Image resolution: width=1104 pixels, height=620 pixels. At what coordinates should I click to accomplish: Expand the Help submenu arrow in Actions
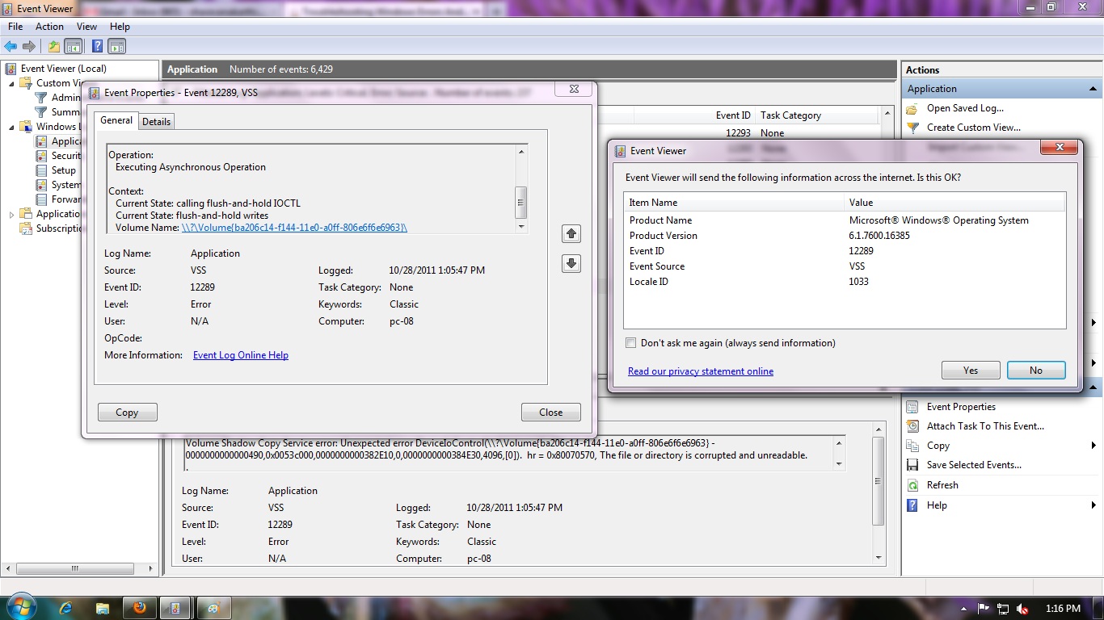1093,505
